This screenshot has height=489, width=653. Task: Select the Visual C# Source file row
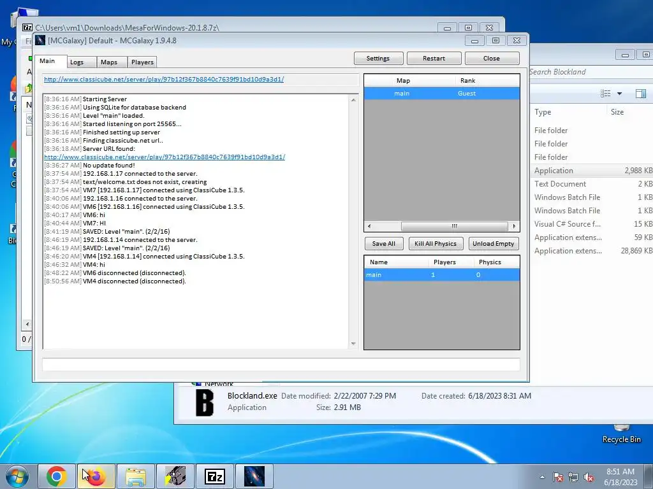(x=591, y=223)
